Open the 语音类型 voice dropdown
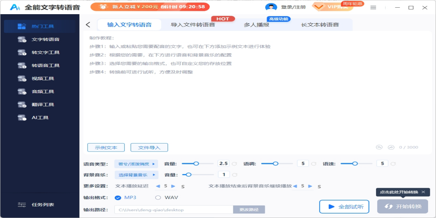Viewport: 436px width, 218px height. point(137,164)
